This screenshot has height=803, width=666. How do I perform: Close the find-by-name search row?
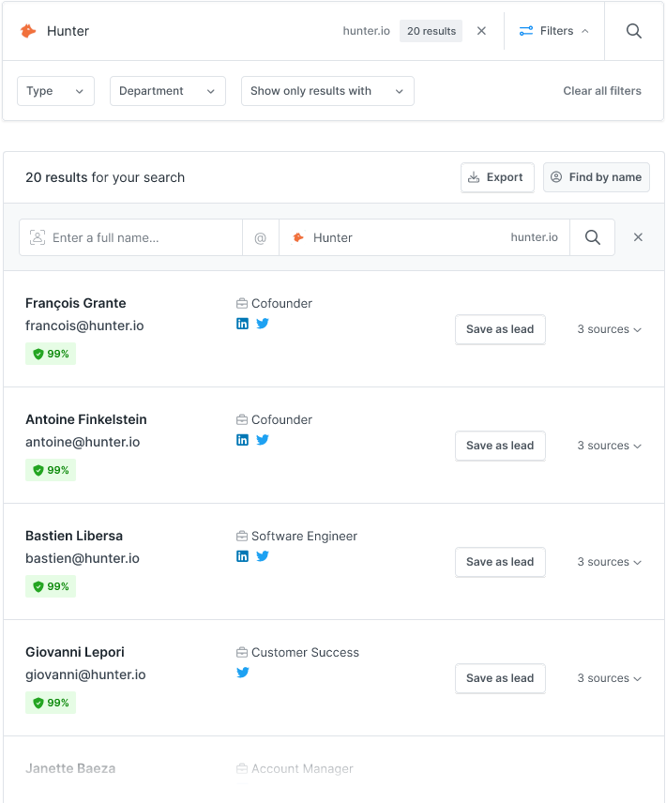coord(638,237)
